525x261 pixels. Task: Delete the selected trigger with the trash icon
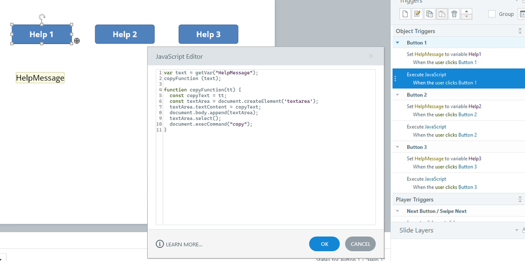pyautogui.click(x=454, y=14)
